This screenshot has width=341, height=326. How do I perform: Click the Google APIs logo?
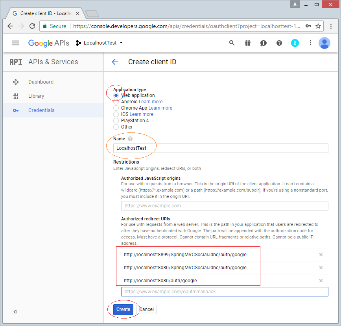pyautogui.click(x=49, y=43)
